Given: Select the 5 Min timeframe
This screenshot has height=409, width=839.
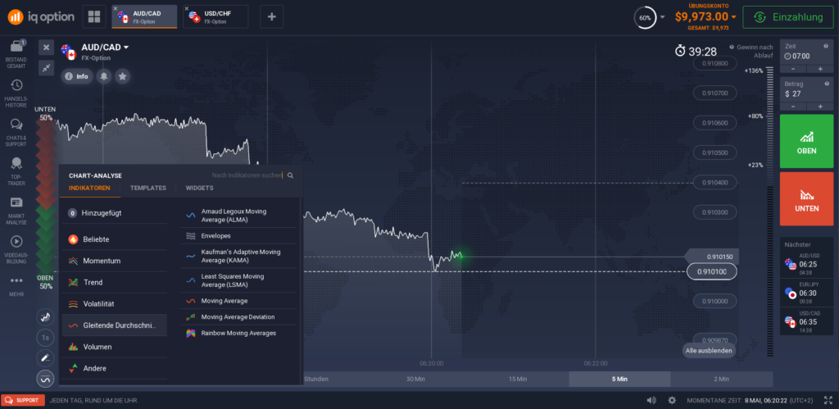Looking at the screenshot, I should pos(619,379).
